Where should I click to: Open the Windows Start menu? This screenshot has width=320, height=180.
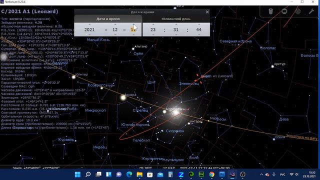[x=77, y=174]
